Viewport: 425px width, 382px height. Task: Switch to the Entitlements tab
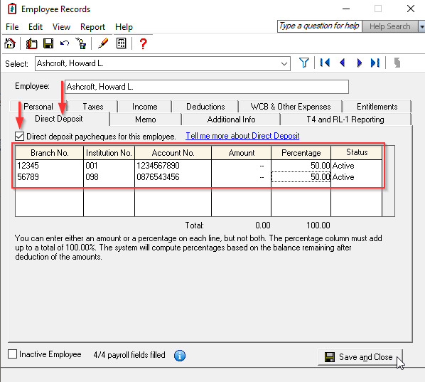pos(377,107)
